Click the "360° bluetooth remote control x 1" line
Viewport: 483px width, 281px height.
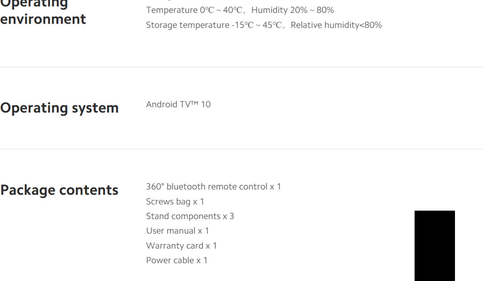click(213, 187)
